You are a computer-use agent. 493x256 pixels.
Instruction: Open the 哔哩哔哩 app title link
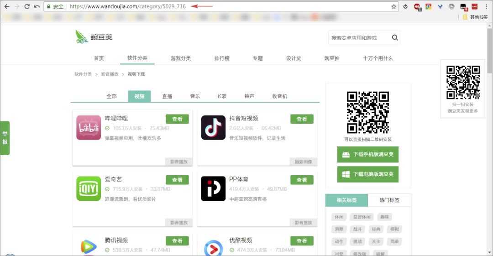tap(116, 119)
